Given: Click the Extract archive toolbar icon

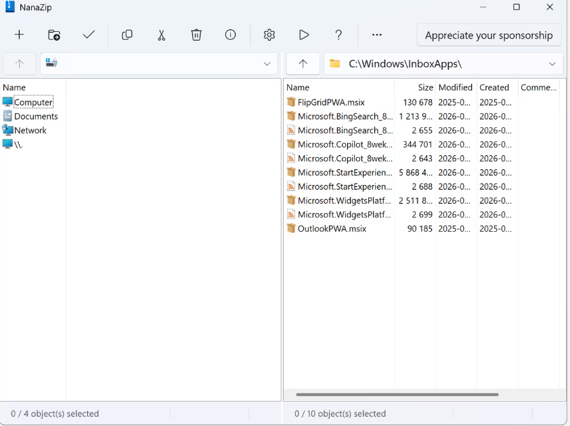Looking at the screenshot, I should [x=53, y=35].
